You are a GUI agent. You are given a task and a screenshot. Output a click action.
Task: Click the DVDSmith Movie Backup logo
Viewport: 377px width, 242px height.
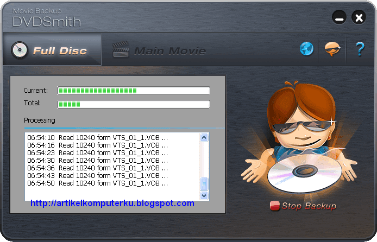coord(47,17)
